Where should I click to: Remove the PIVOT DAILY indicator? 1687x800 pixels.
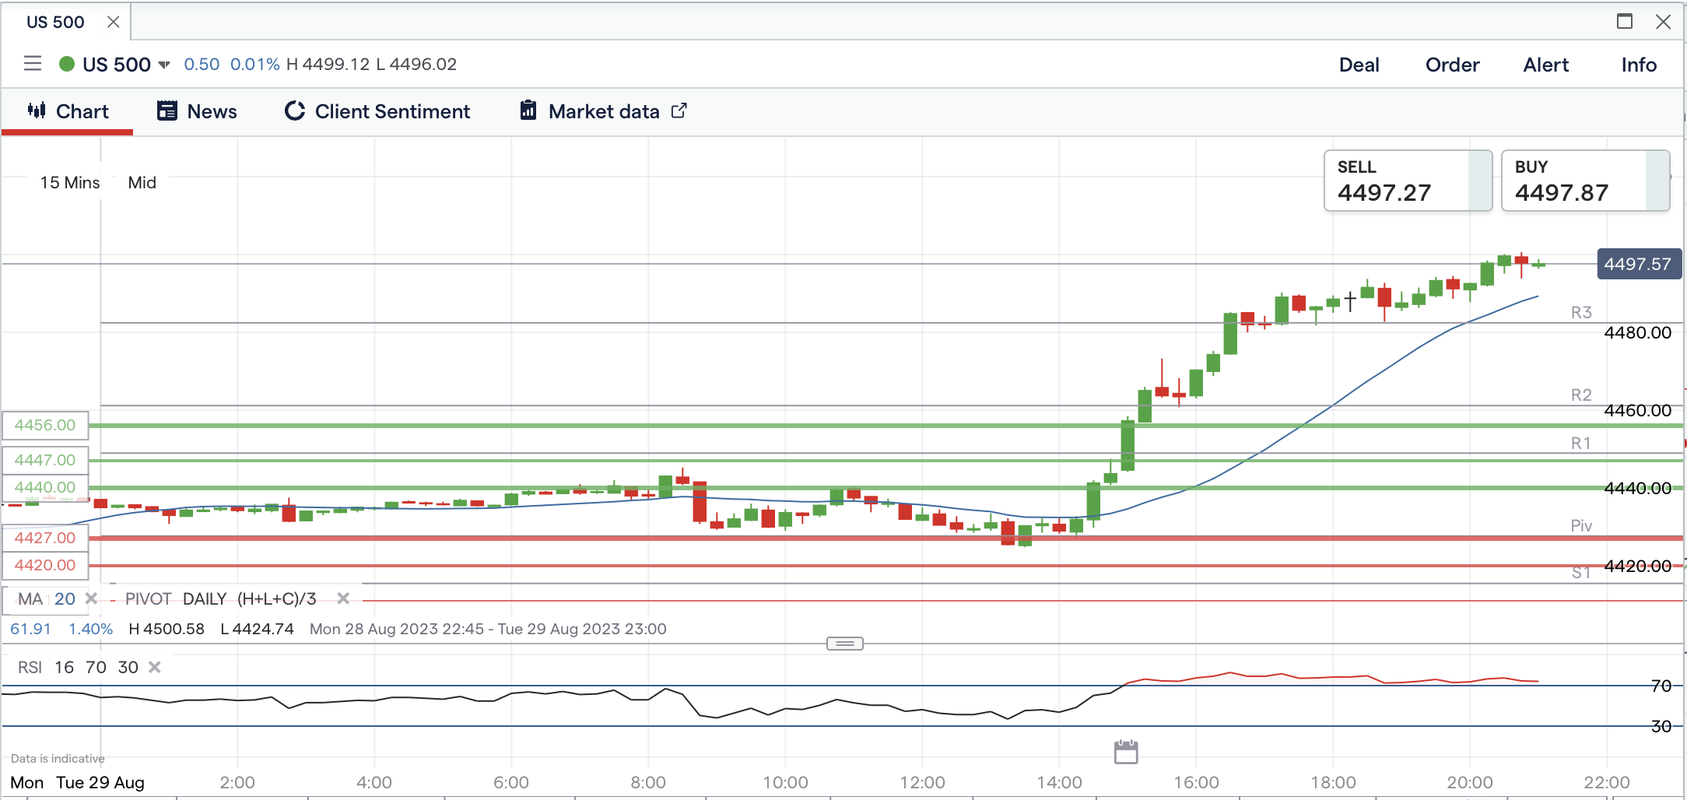(343, 598)
